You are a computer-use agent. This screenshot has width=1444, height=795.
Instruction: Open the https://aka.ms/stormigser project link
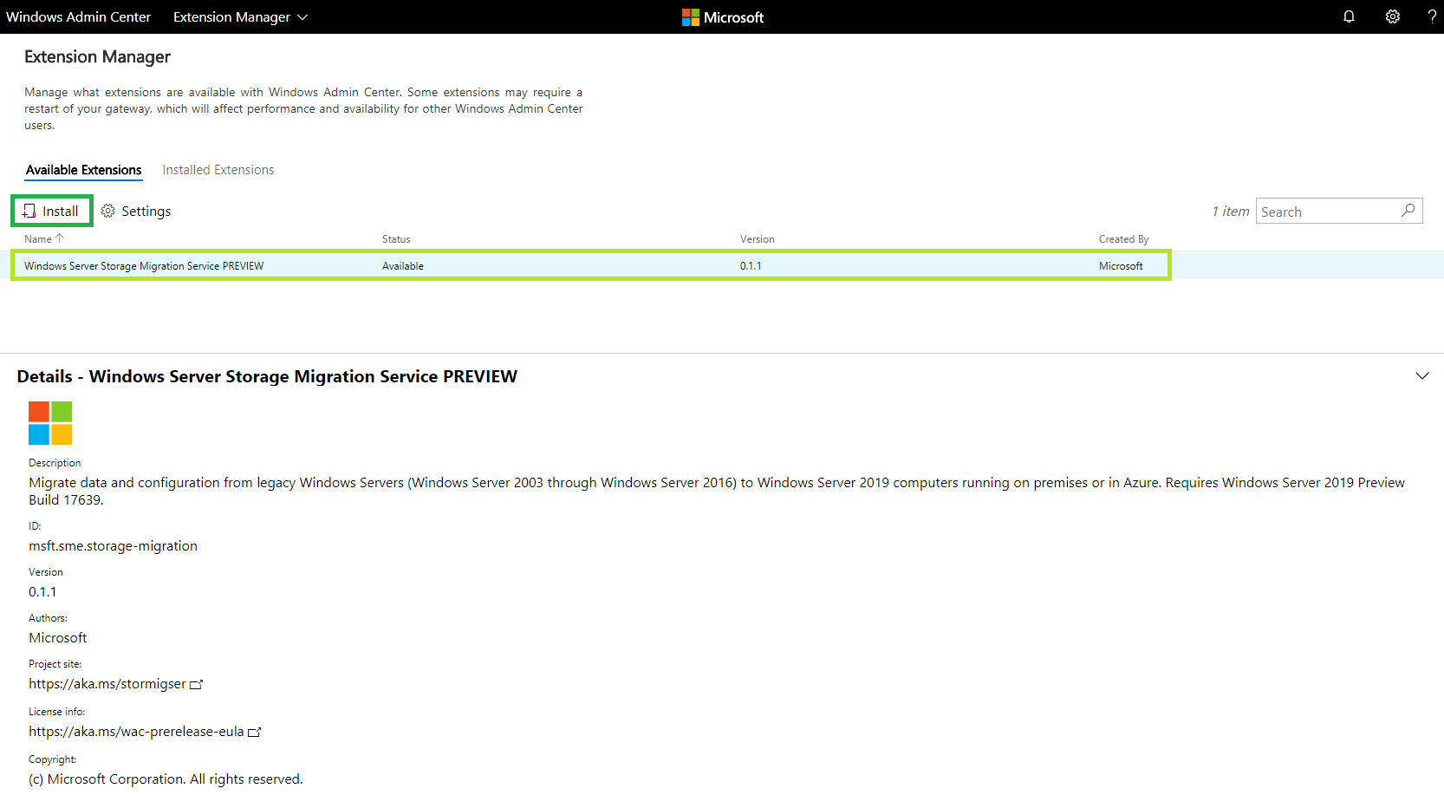tap(107, 684)
